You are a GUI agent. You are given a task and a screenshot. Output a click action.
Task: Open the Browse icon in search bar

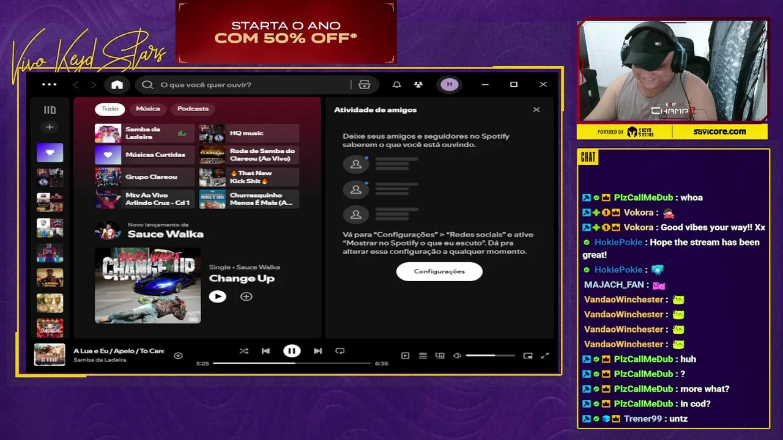365,84
